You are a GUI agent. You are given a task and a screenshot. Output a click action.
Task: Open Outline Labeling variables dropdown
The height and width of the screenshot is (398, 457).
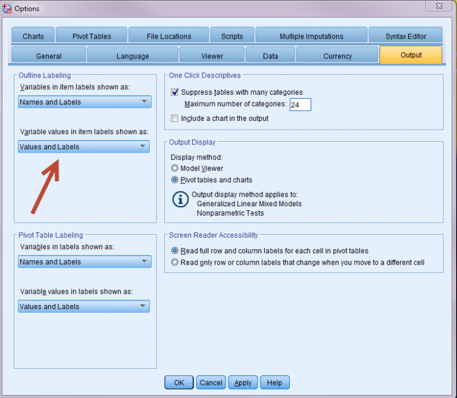click(84, 102)
